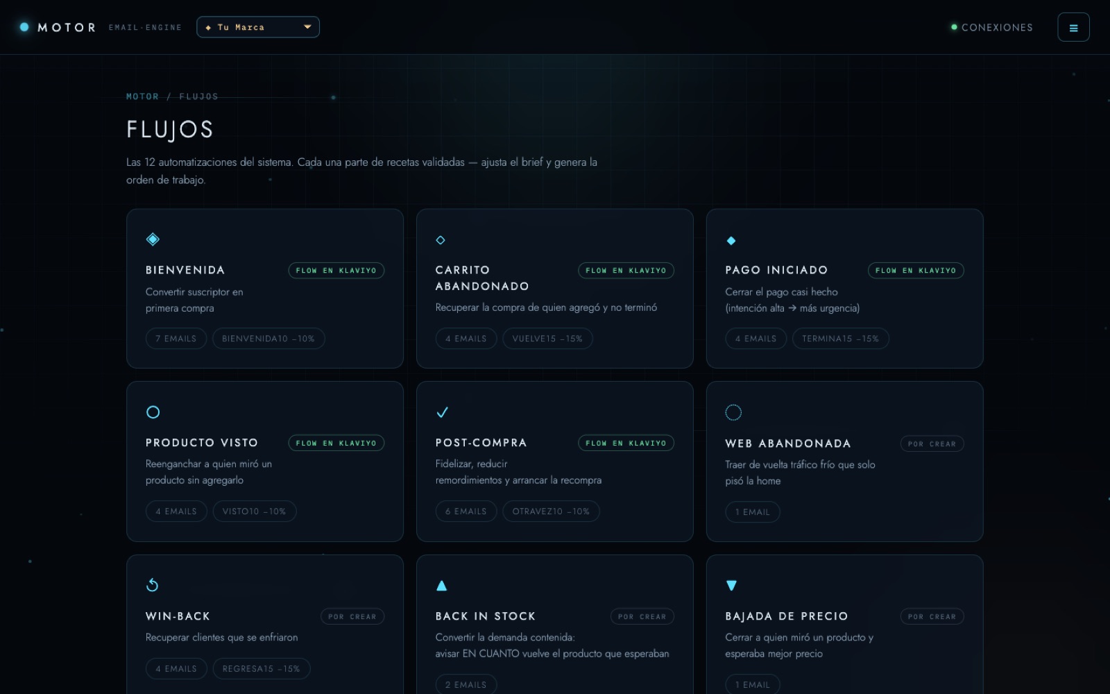Click the Bajada de Precio down triangle icon
The width and height of the screenshot is (1110, 694).
point(731,585)
